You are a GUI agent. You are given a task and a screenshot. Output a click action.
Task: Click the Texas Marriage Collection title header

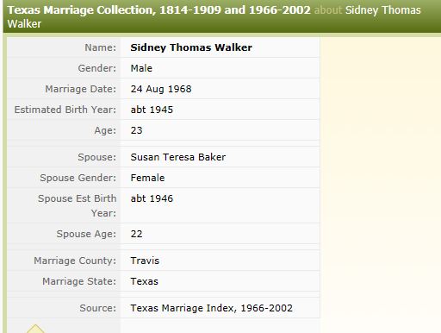click(x=158, y=10)
